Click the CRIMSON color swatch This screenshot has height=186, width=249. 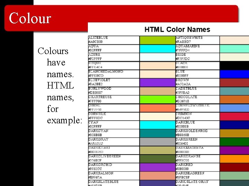coord(234,116)
